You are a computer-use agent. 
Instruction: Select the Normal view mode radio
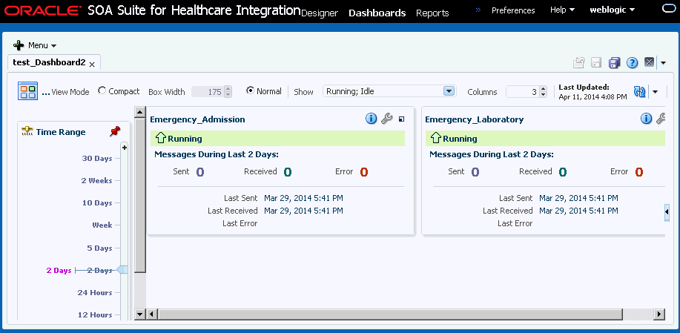pyautogui.click(x=250, y=90)
